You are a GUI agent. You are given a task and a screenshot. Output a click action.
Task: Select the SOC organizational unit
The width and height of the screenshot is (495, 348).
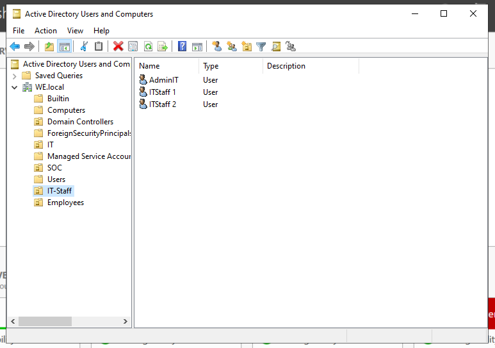[x=54, y=168]
